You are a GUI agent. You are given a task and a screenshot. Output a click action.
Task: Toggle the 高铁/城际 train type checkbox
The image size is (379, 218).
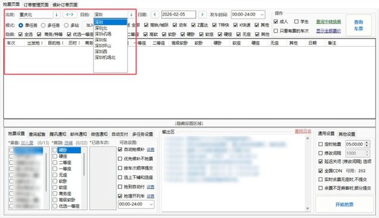[x=146, y=25]
